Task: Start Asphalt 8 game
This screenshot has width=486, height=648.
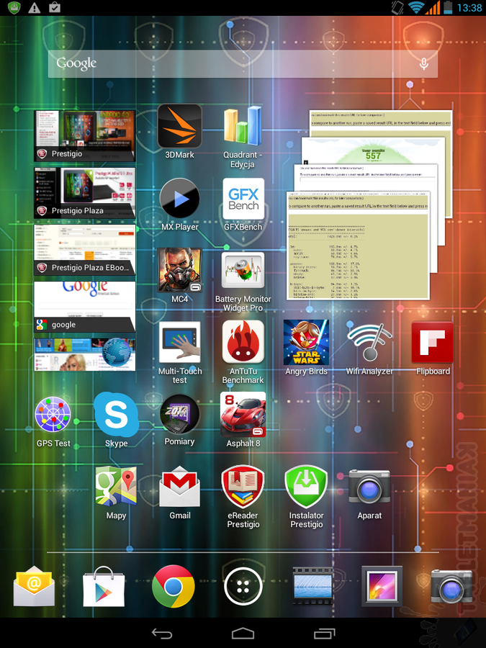Action: pyautogui.click(x=243, y=420)
